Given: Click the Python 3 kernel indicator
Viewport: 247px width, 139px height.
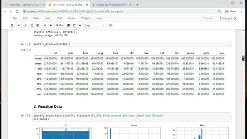Looking at the screenshot, I should [228, 19].
